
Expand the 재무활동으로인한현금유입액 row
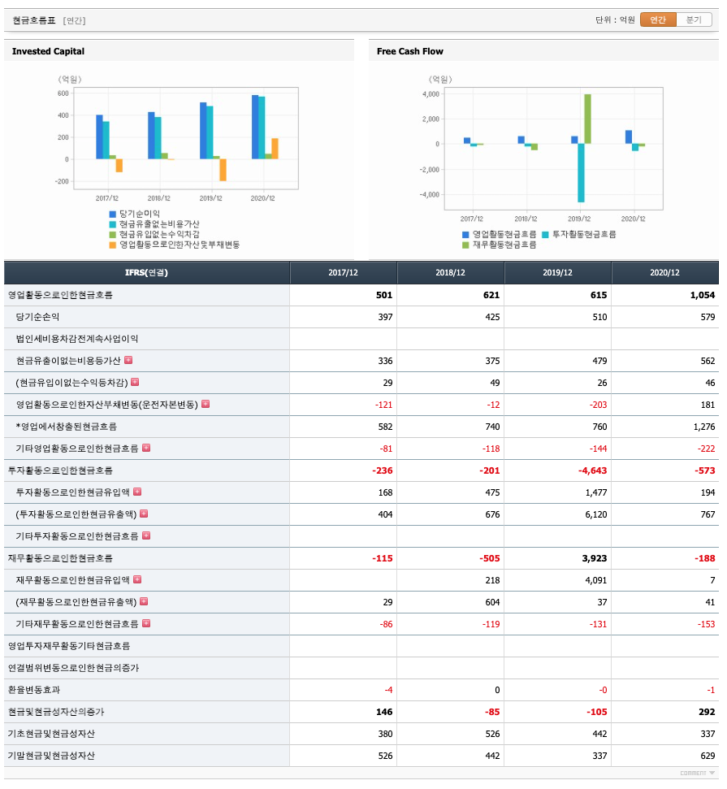(137, 579)
